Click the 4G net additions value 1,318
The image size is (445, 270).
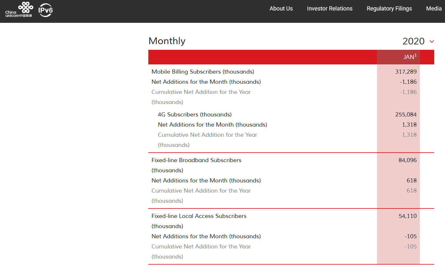409,125
